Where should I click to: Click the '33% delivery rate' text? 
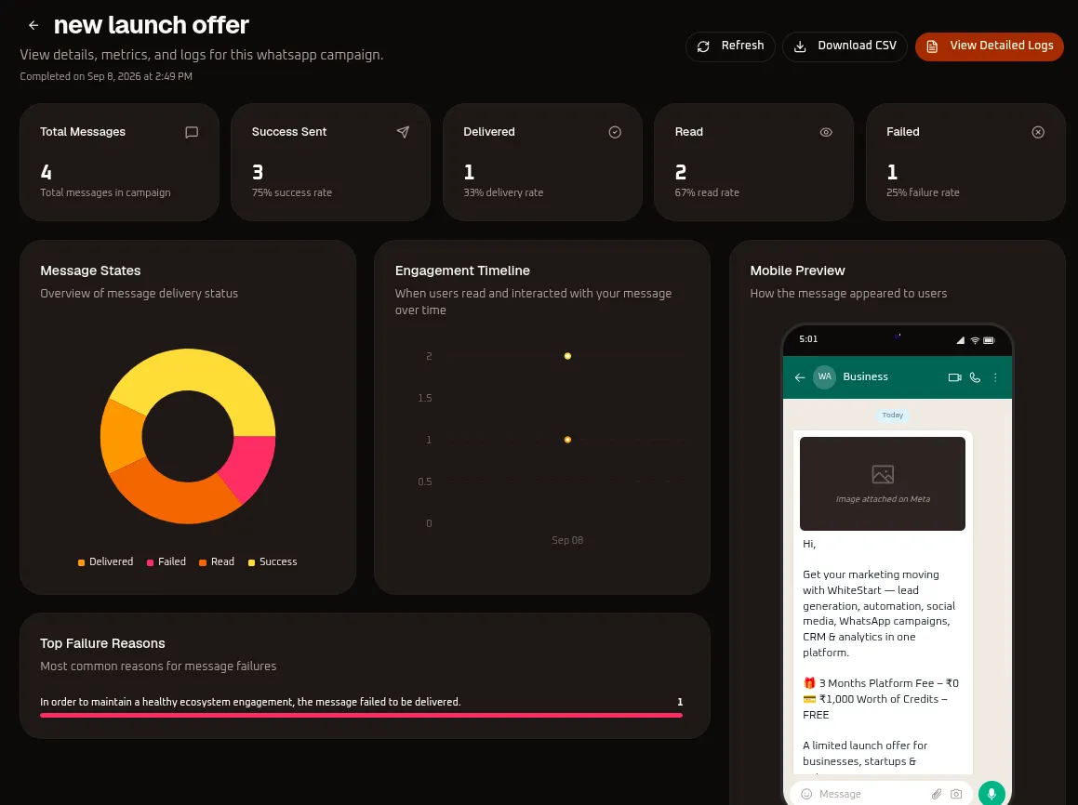point(503,193)
